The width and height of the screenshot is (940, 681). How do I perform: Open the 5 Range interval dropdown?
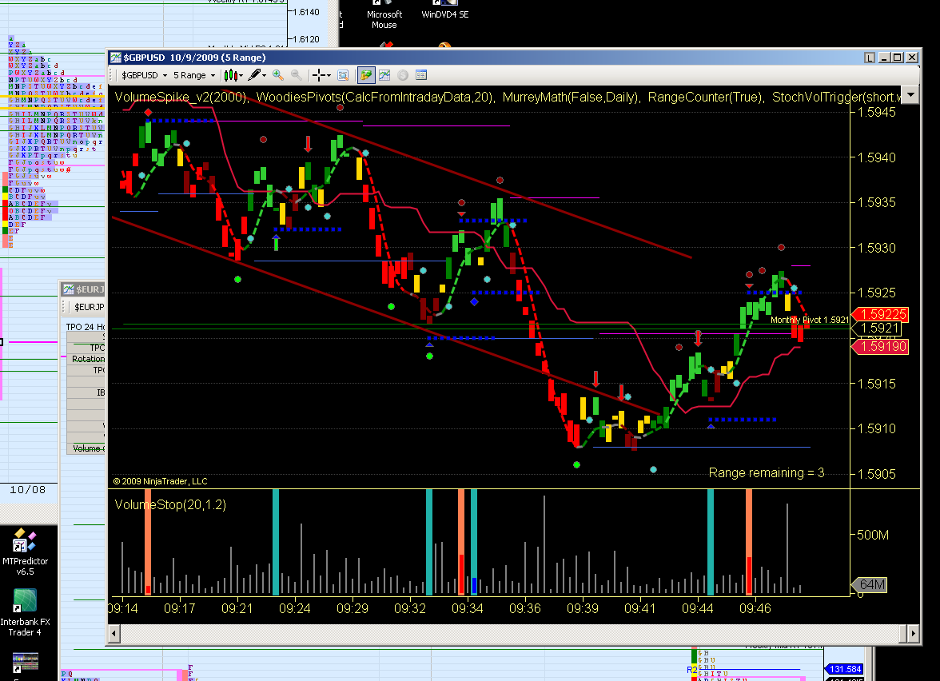click(194, 75)
